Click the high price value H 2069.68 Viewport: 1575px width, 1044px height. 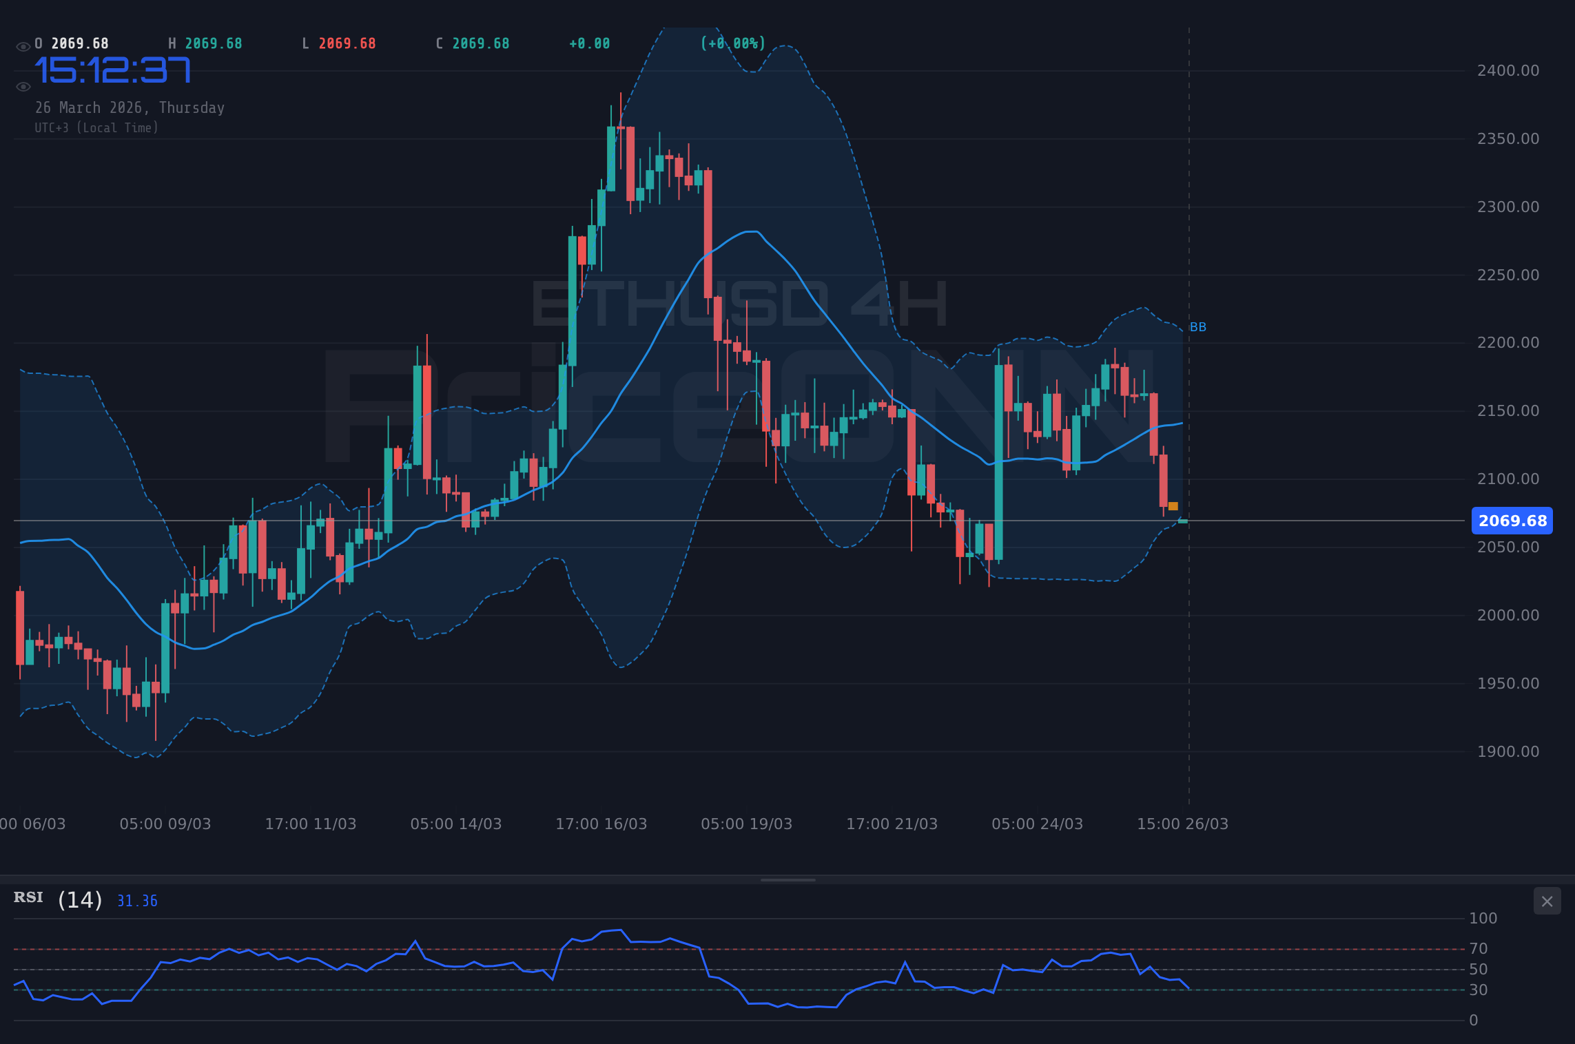coord(205,43)
